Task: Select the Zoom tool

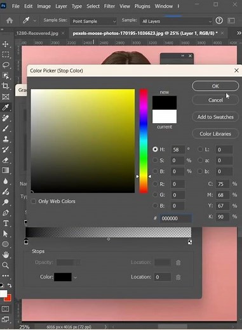Action: 6,265
